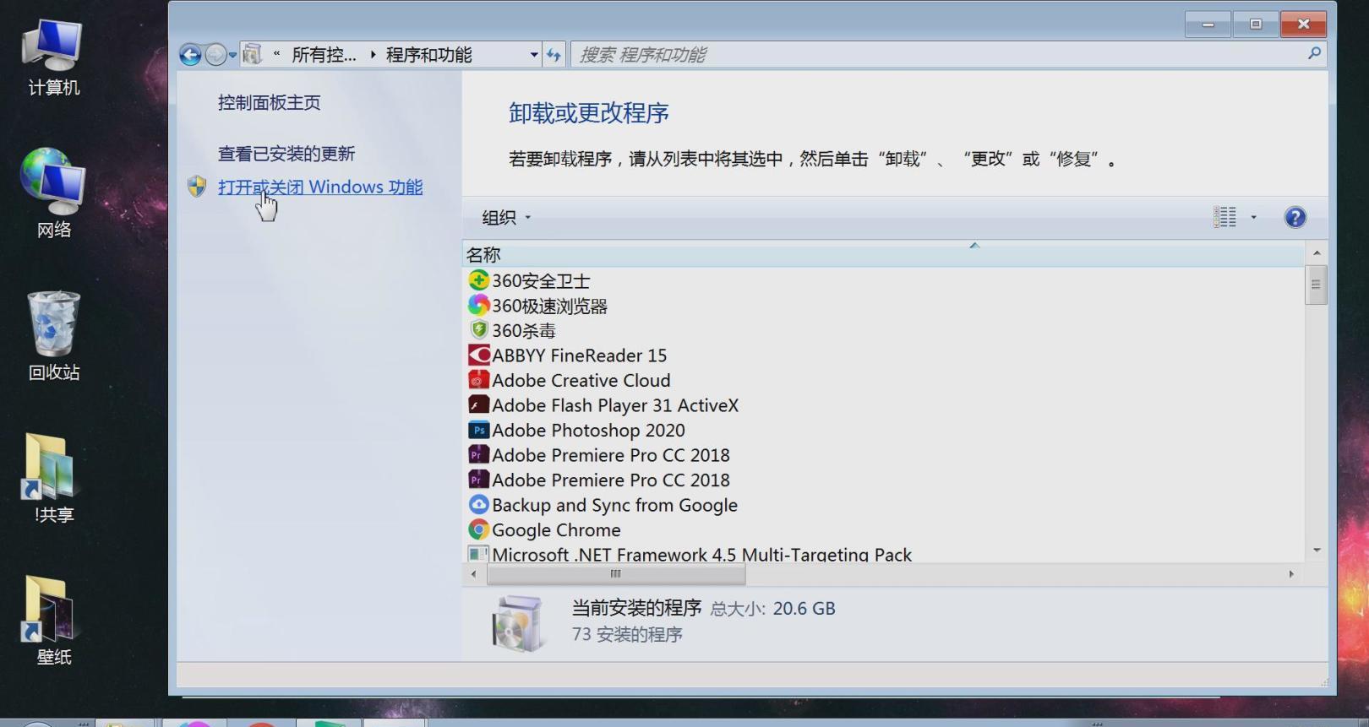Select the Adobe Creative Cloud name text

click(581, 380)
